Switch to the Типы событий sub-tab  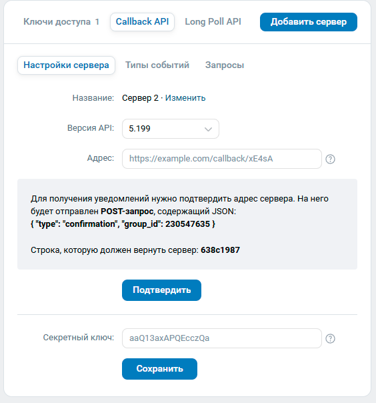(x=157, y=65)
